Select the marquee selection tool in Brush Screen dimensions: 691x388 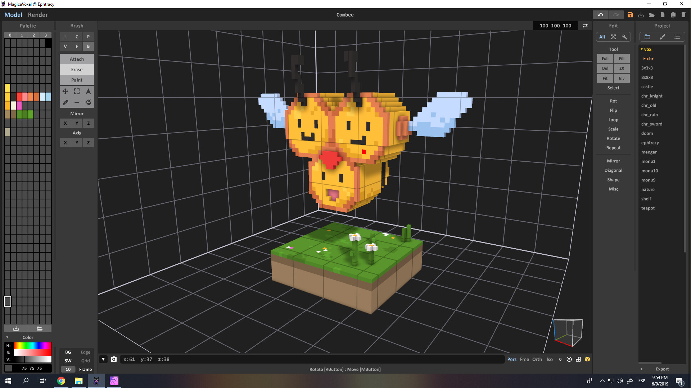pyautogui.click(x=77, y=91)
